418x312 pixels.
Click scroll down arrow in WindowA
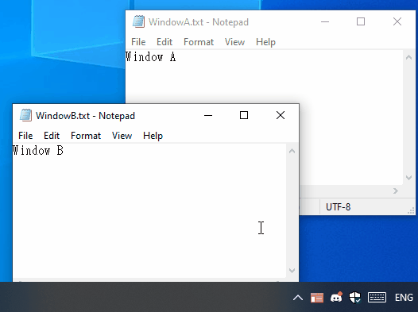pos(409,178)
